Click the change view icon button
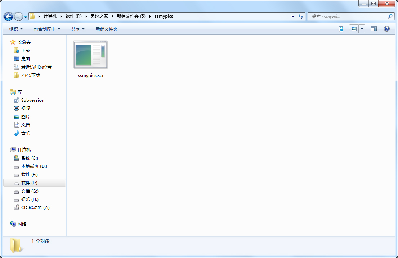This screenshot has width=398, height=258. [354, 29]
